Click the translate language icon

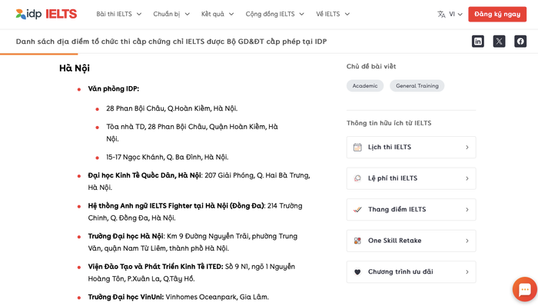point(441,14)
